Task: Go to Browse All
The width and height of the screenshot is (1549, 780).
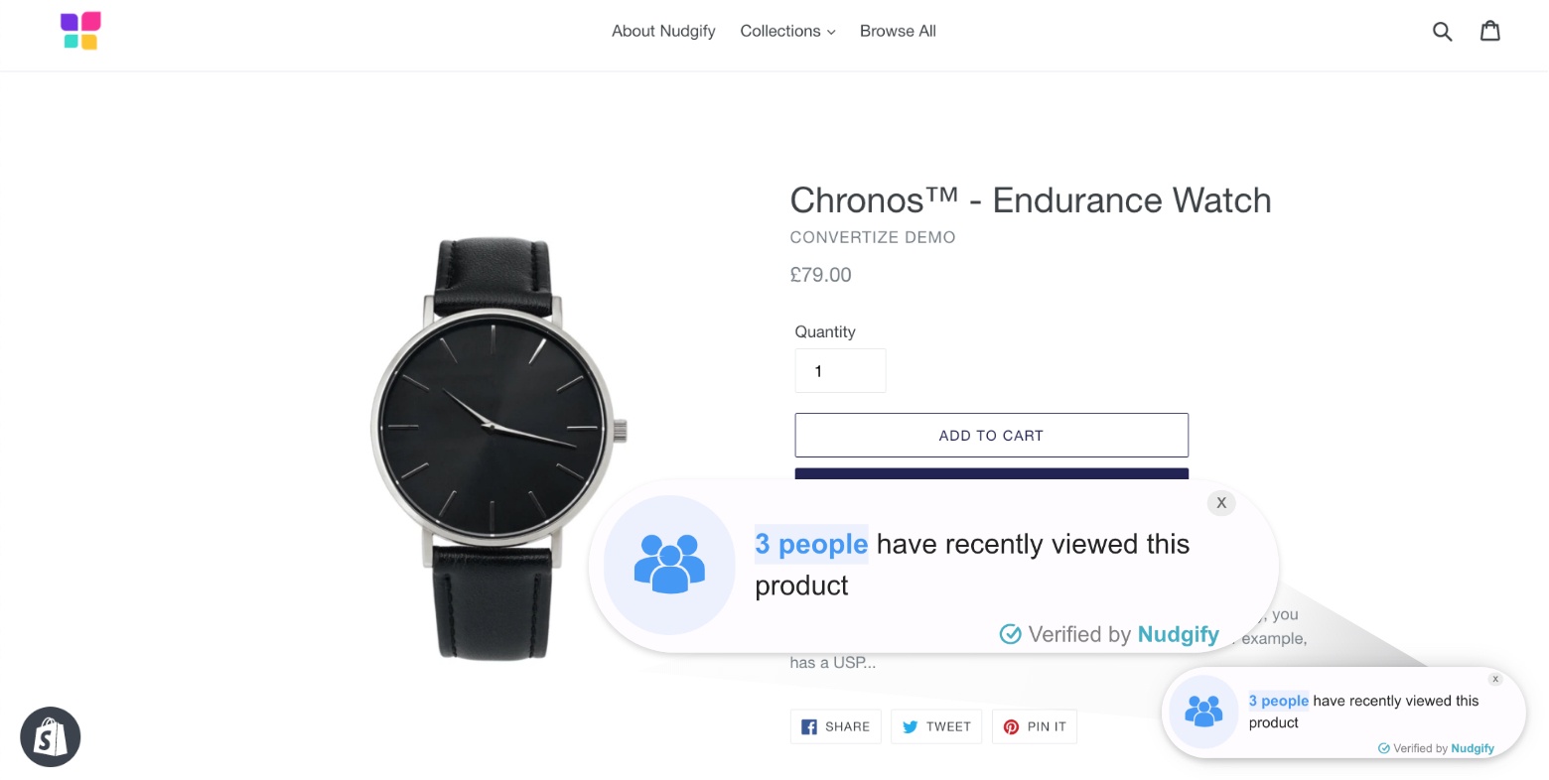Action: [x=898, y=32]
